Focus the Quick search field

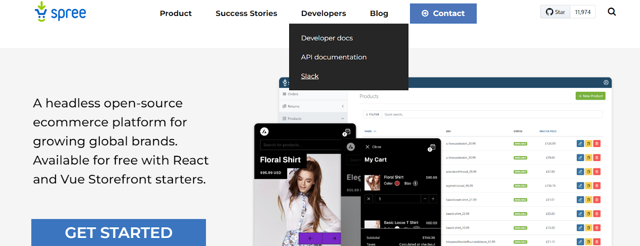coord(492,115)
